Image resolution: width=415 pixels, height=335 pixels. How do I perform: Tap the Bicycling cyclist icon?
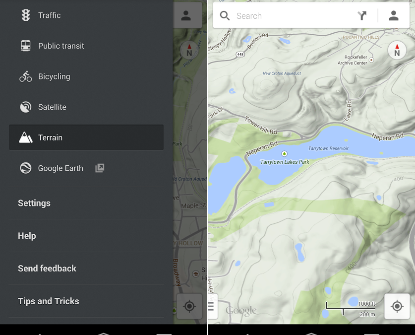coord(26,76)
